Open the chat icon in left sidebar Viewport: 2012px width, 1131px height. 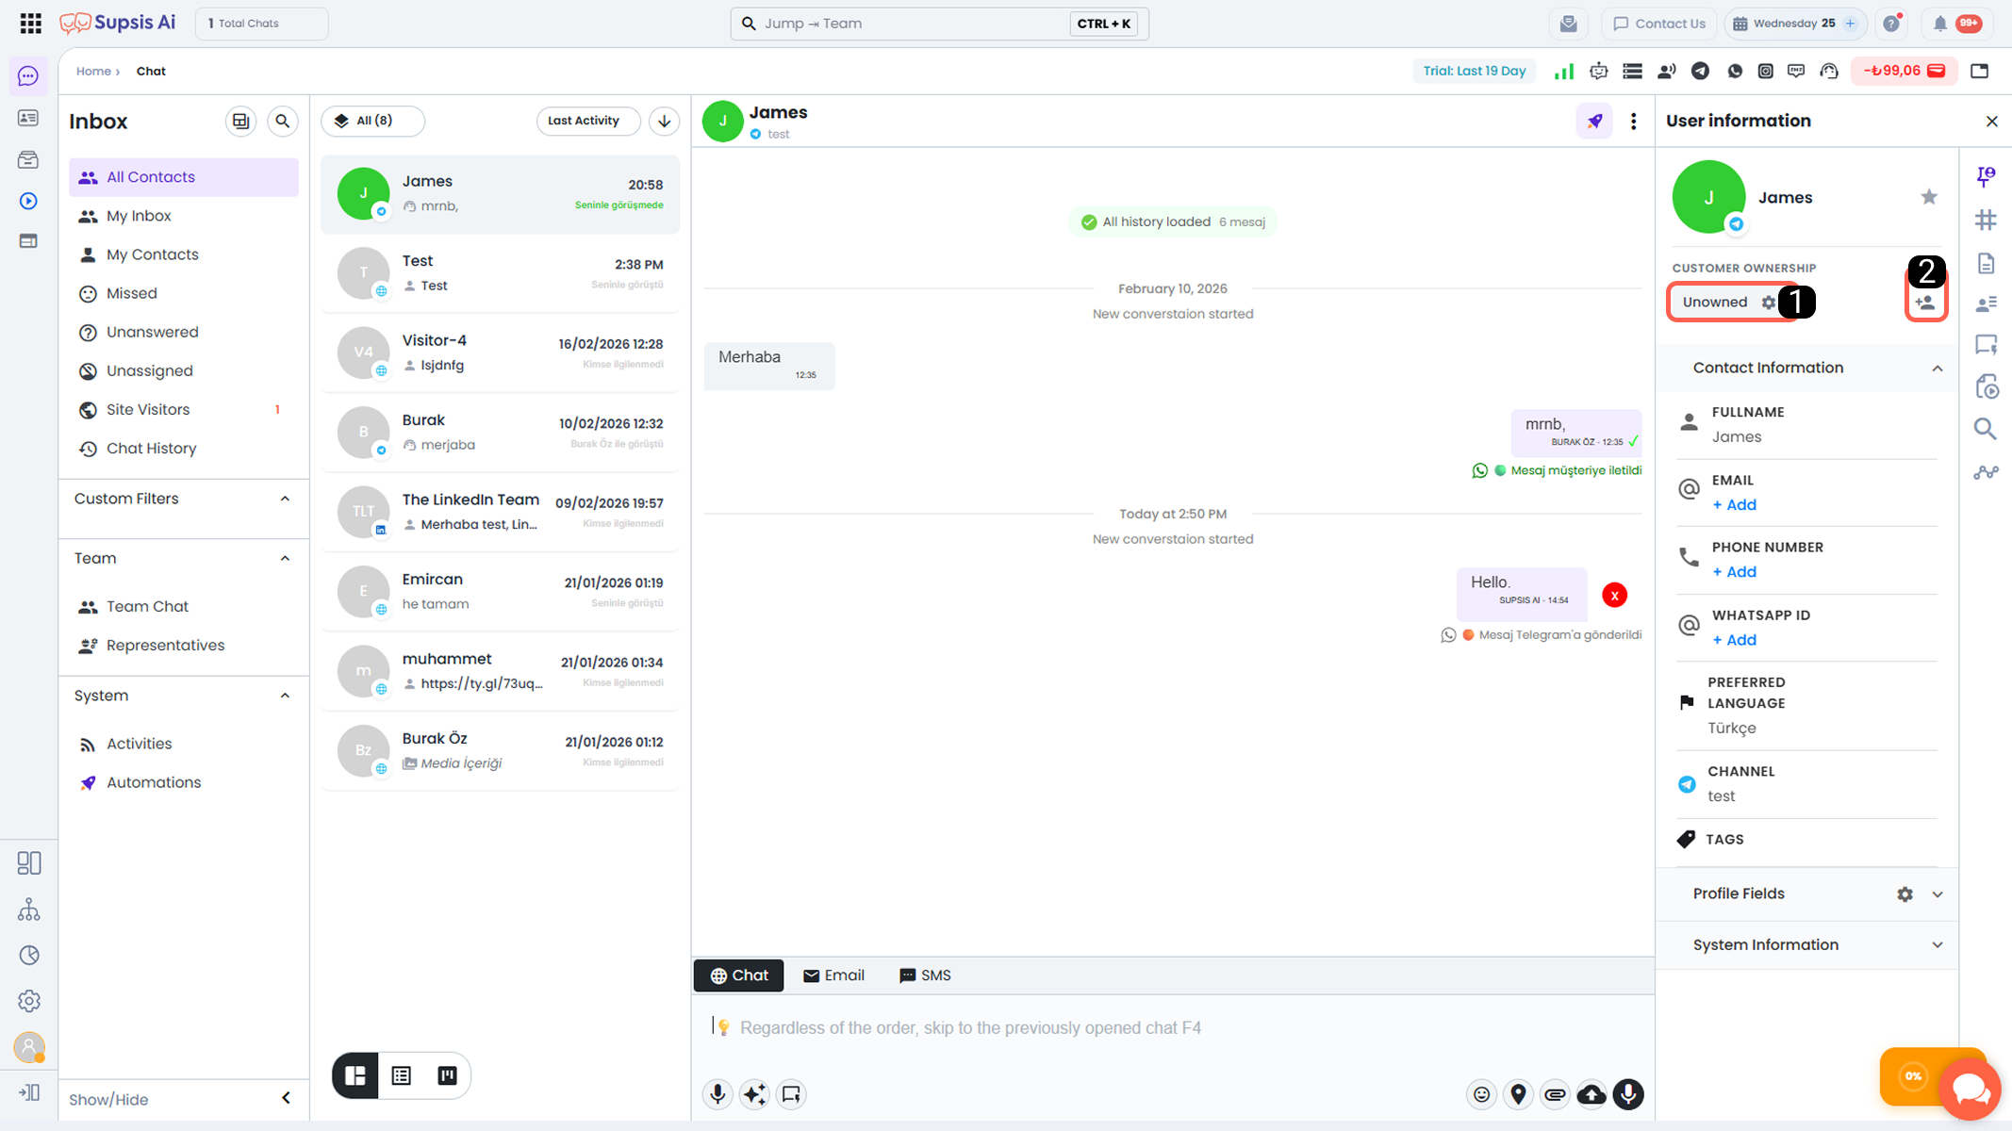click(28, 76)
